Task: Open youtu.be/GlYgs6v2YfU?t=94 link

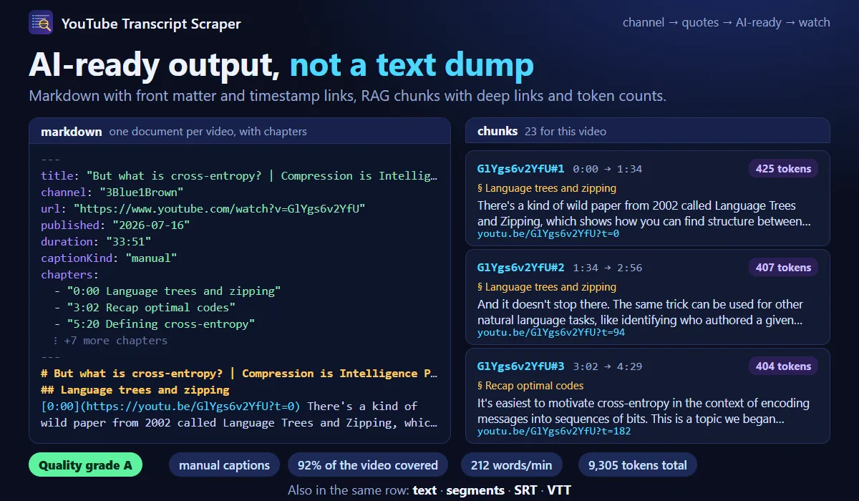Action: (551, 333)
